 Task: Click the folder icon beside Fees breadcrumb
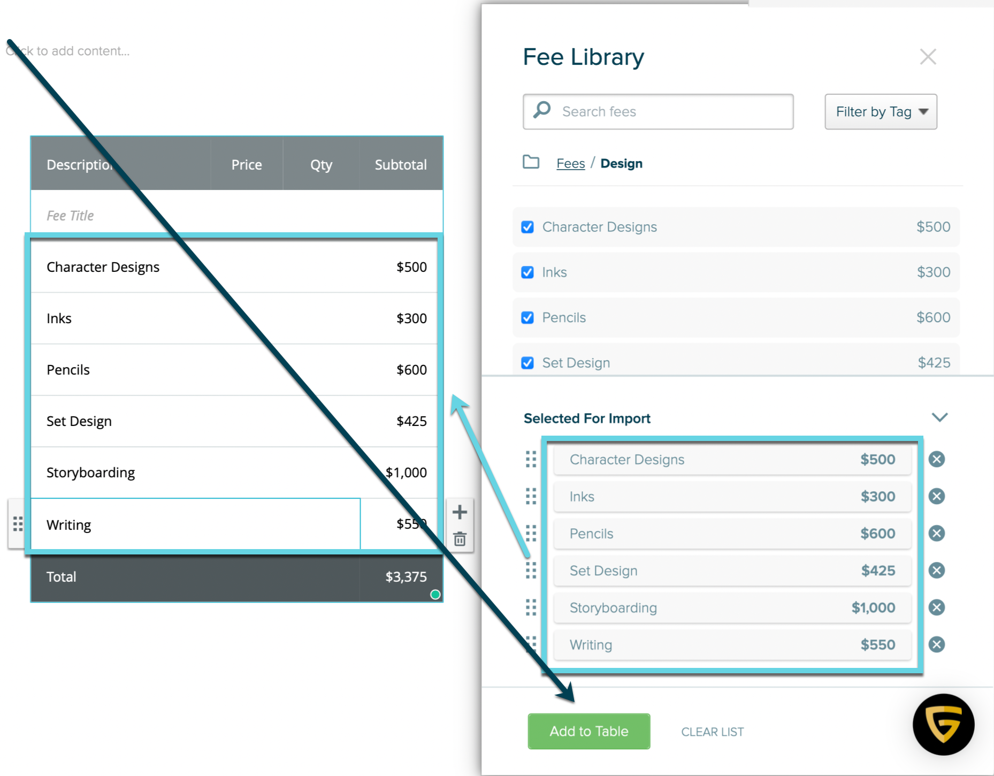531,162
